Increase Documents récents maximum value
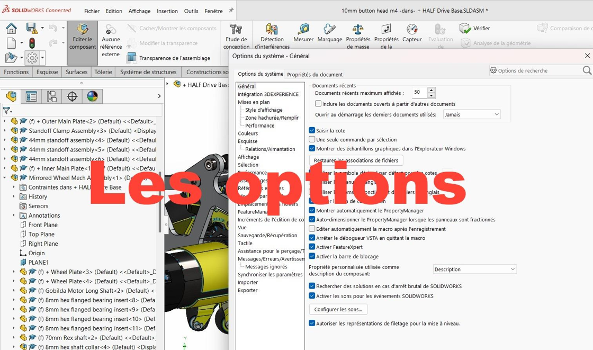This screenshot has height=350, width=593. [431, 89]
